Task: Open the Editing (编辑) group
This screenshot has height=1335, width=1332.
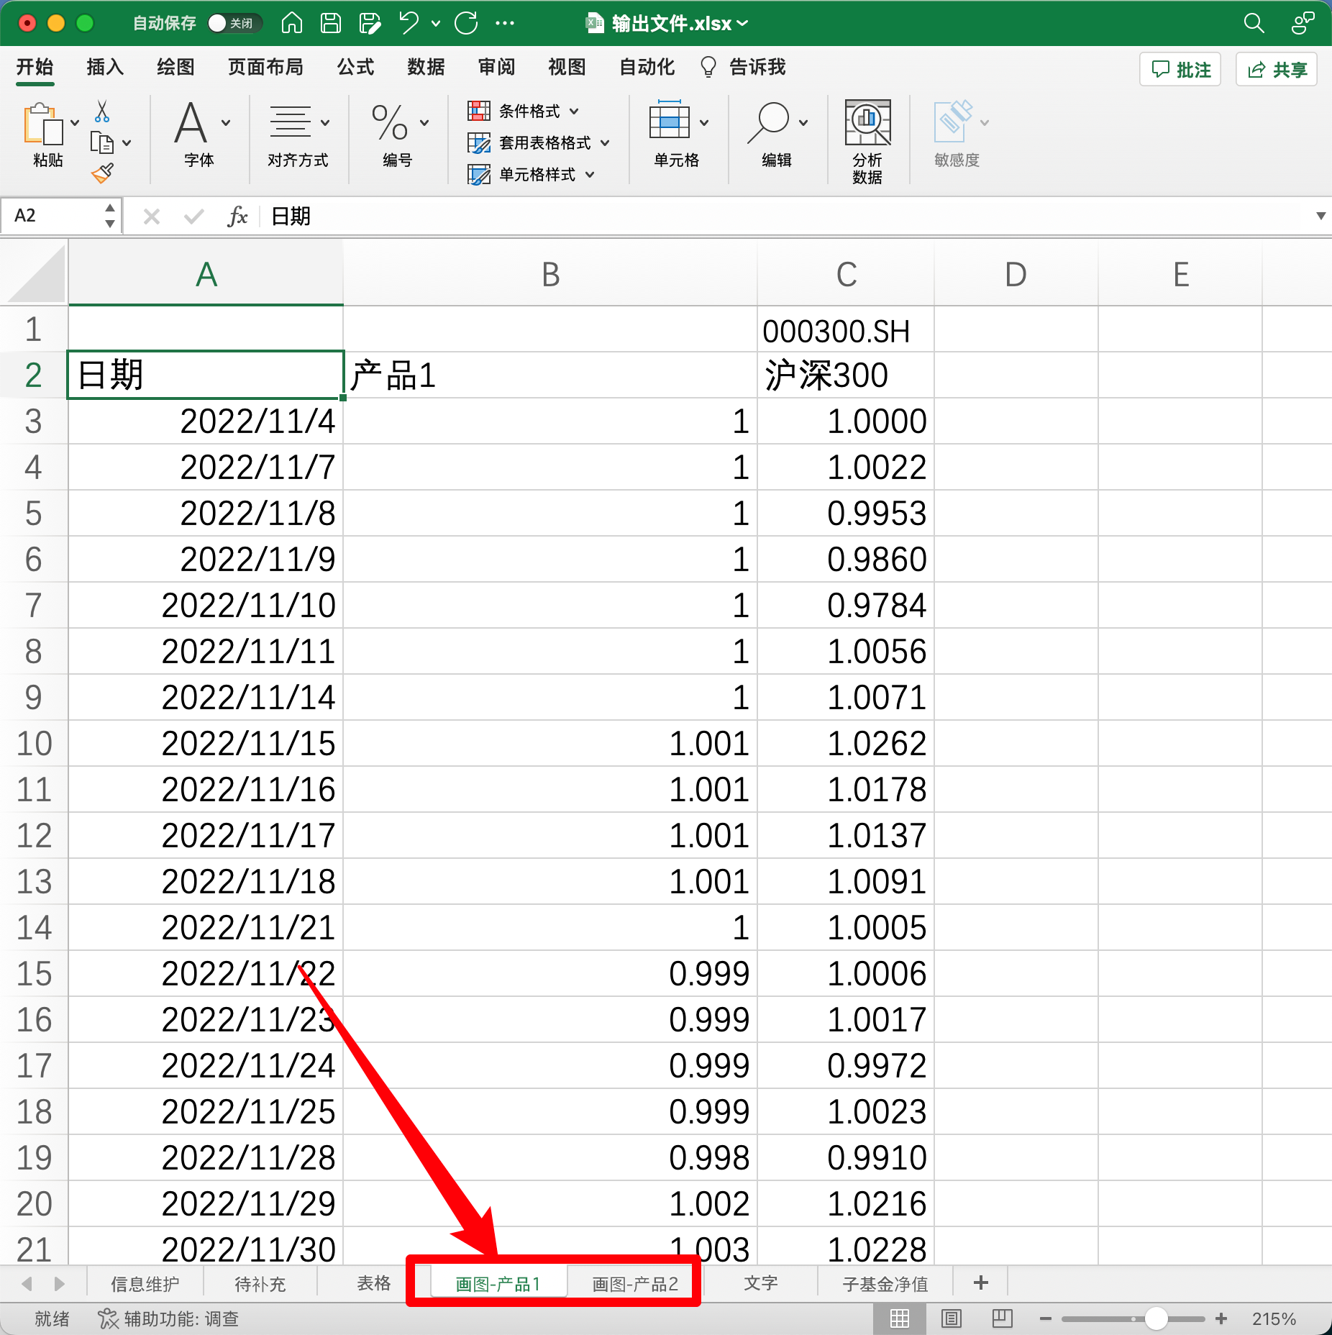Action: (x=777, y=135)
